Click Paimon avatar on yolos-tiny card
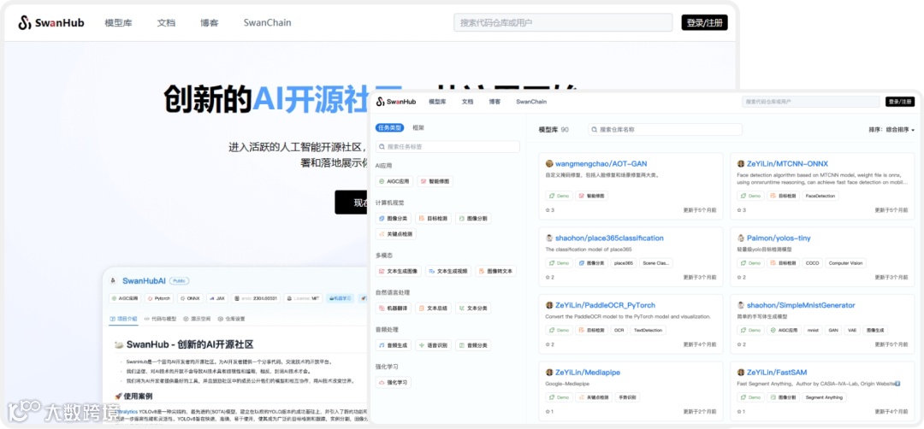924x429 pixels. point(741,238)
